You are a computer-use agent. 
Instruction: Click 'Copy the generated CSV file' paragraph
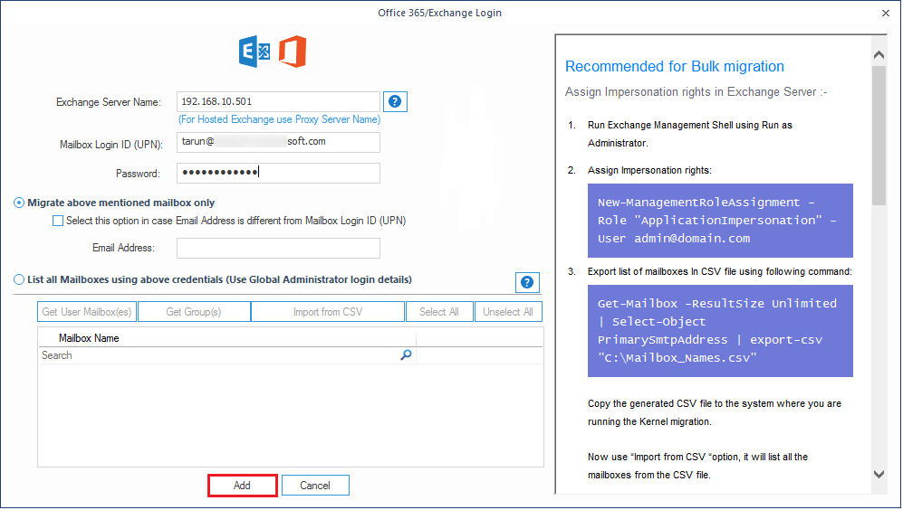point(715,413)
